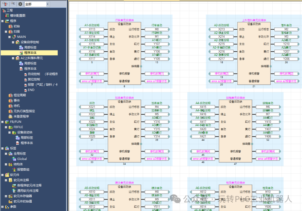
Task: Select X415 input in 插销单元启停块
Action: tap(203, 107)
